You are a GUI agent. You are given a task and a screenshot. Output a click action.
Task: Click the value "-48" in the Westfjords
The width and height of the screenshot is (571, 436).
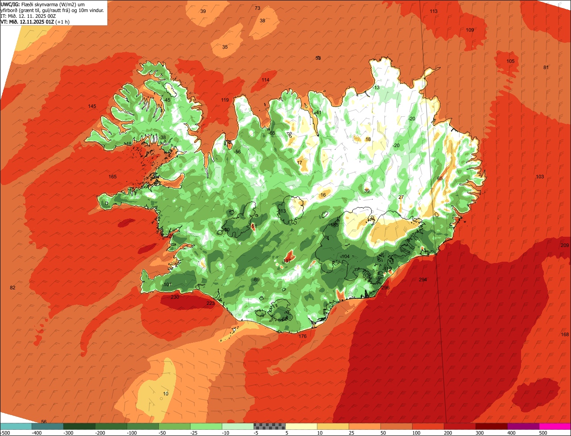pyautogui.click(x=128, y=144)
